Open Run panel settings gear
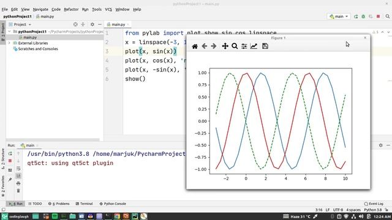 click(x=380, y=145)
